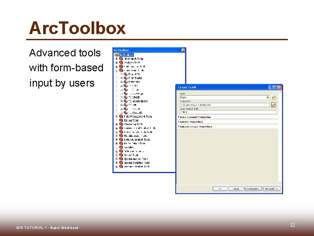Select the Spatial Statistics Tools label
Screen dimensions: 314x236
(137, 163)
